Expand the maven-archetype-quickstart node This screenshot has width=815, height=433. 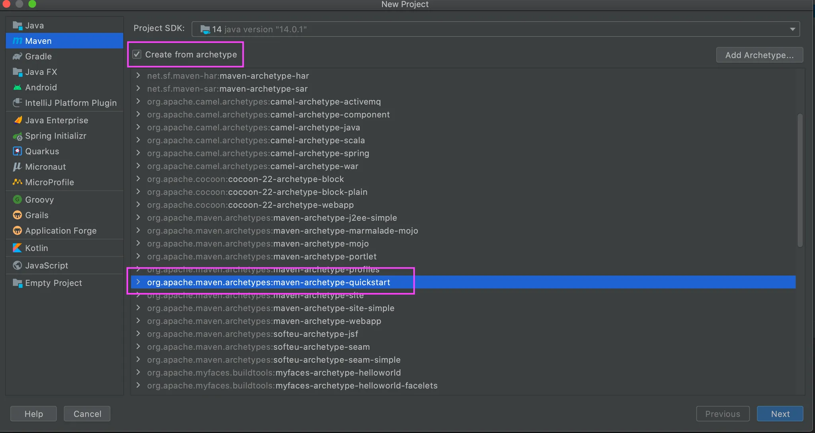[138, 282]
